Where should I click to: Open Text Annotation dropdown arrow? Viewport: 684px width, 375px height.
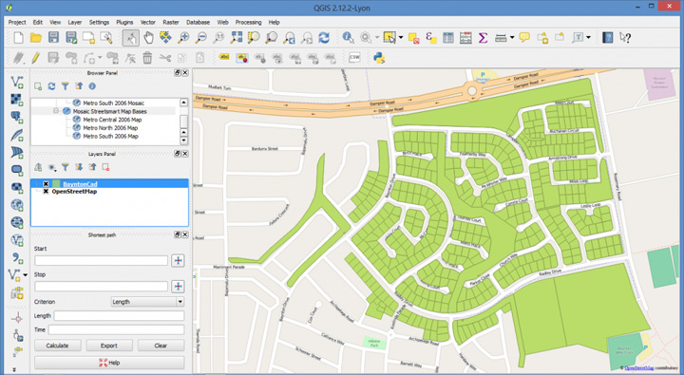coord(588,38)
